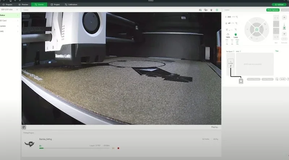289x160 pixels.
Task: Lower bed by 10 button
Action: [276, 37]
